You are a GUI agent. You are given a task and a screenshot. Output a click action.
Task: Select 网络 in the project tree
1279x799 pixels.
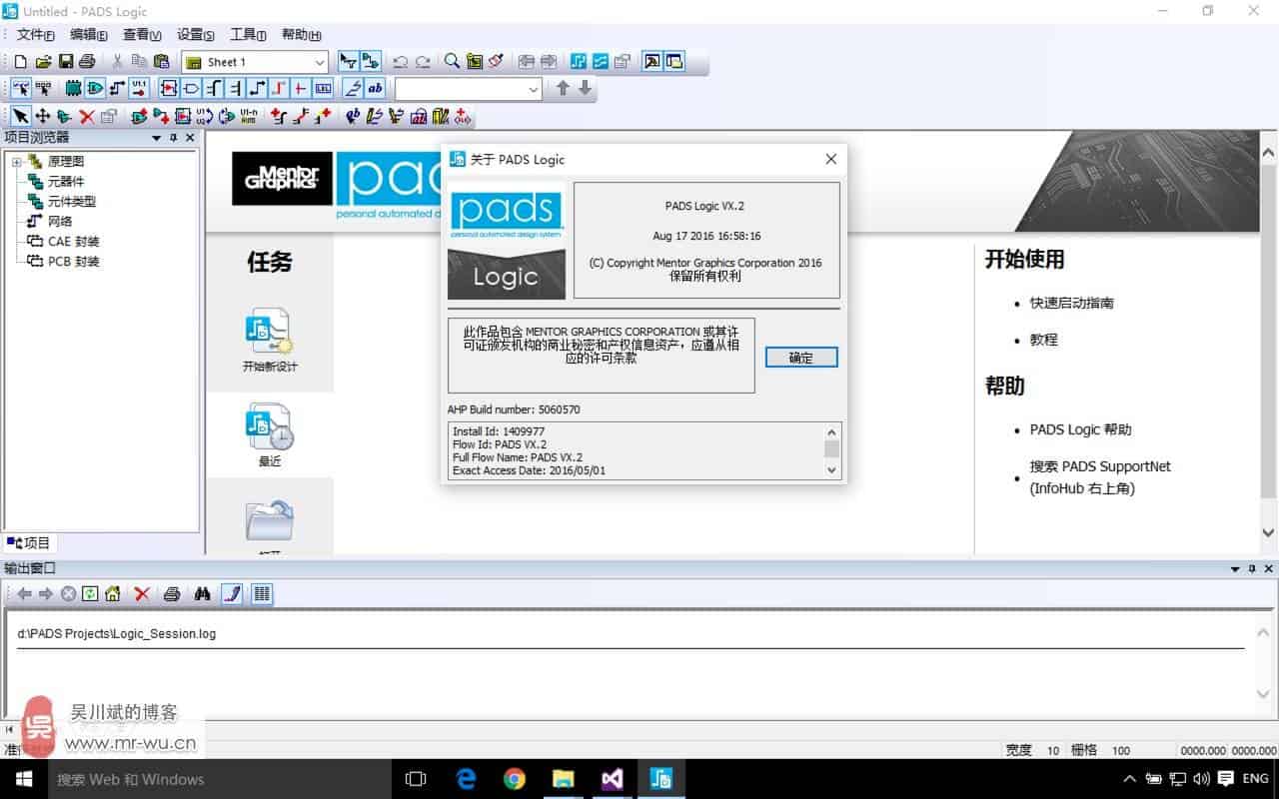click(x=60, y=222)
